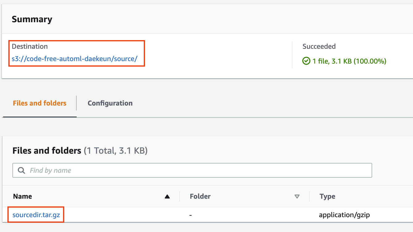This screenshot has height=232, width=413.
Task: Open the s3://code-free-automl-daekeun/source/ destination link
Action: click(x=75, y=59)
